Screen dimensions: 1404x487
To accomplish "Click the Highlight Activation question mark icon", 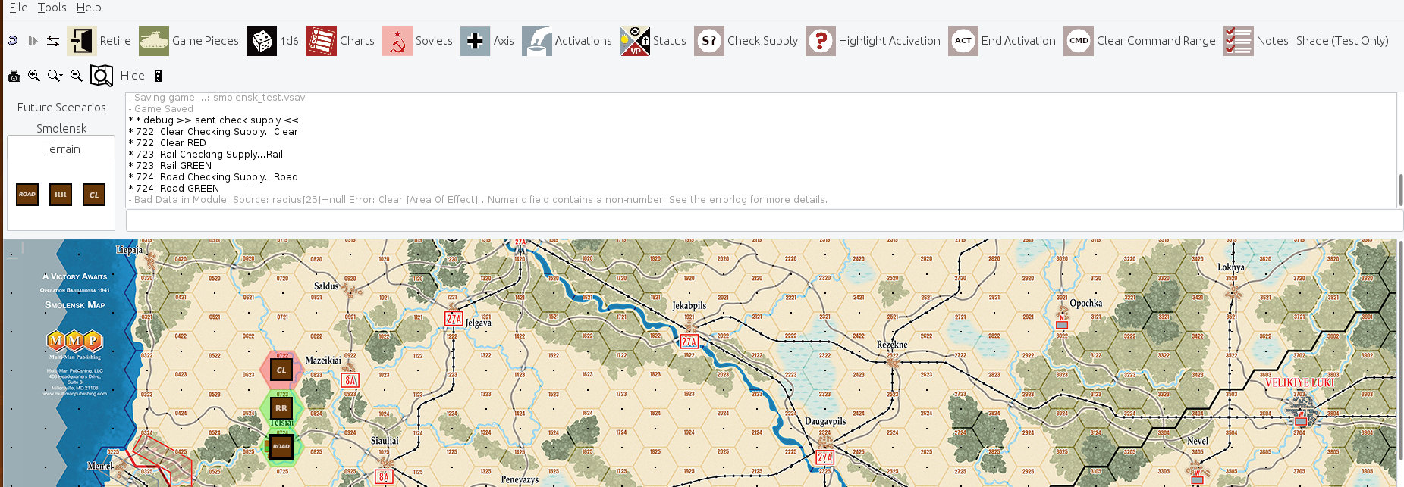I will point(821,41).
